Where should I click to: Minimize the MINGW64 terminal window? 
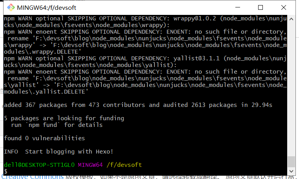[238, 7]
